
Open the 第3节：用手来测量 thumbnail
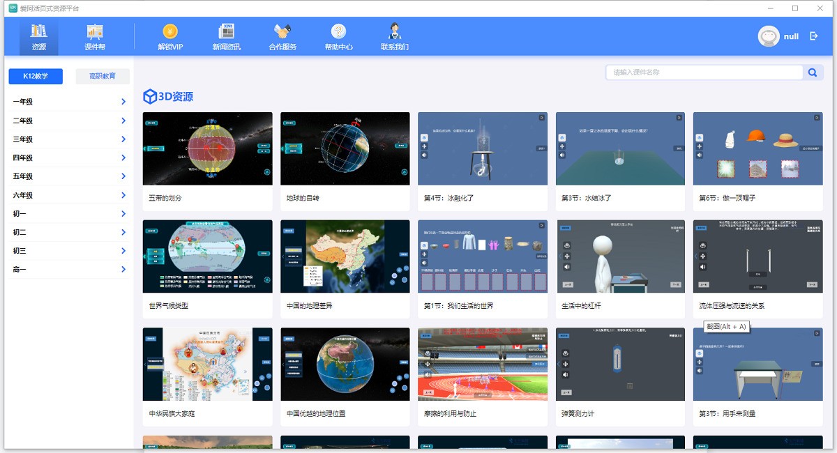pos(758,364)
